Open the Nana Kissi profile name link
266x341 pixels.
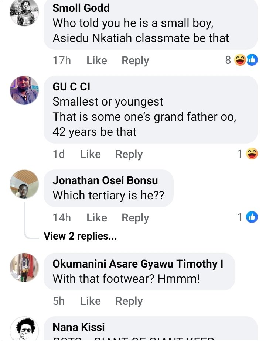coord(79,327)
